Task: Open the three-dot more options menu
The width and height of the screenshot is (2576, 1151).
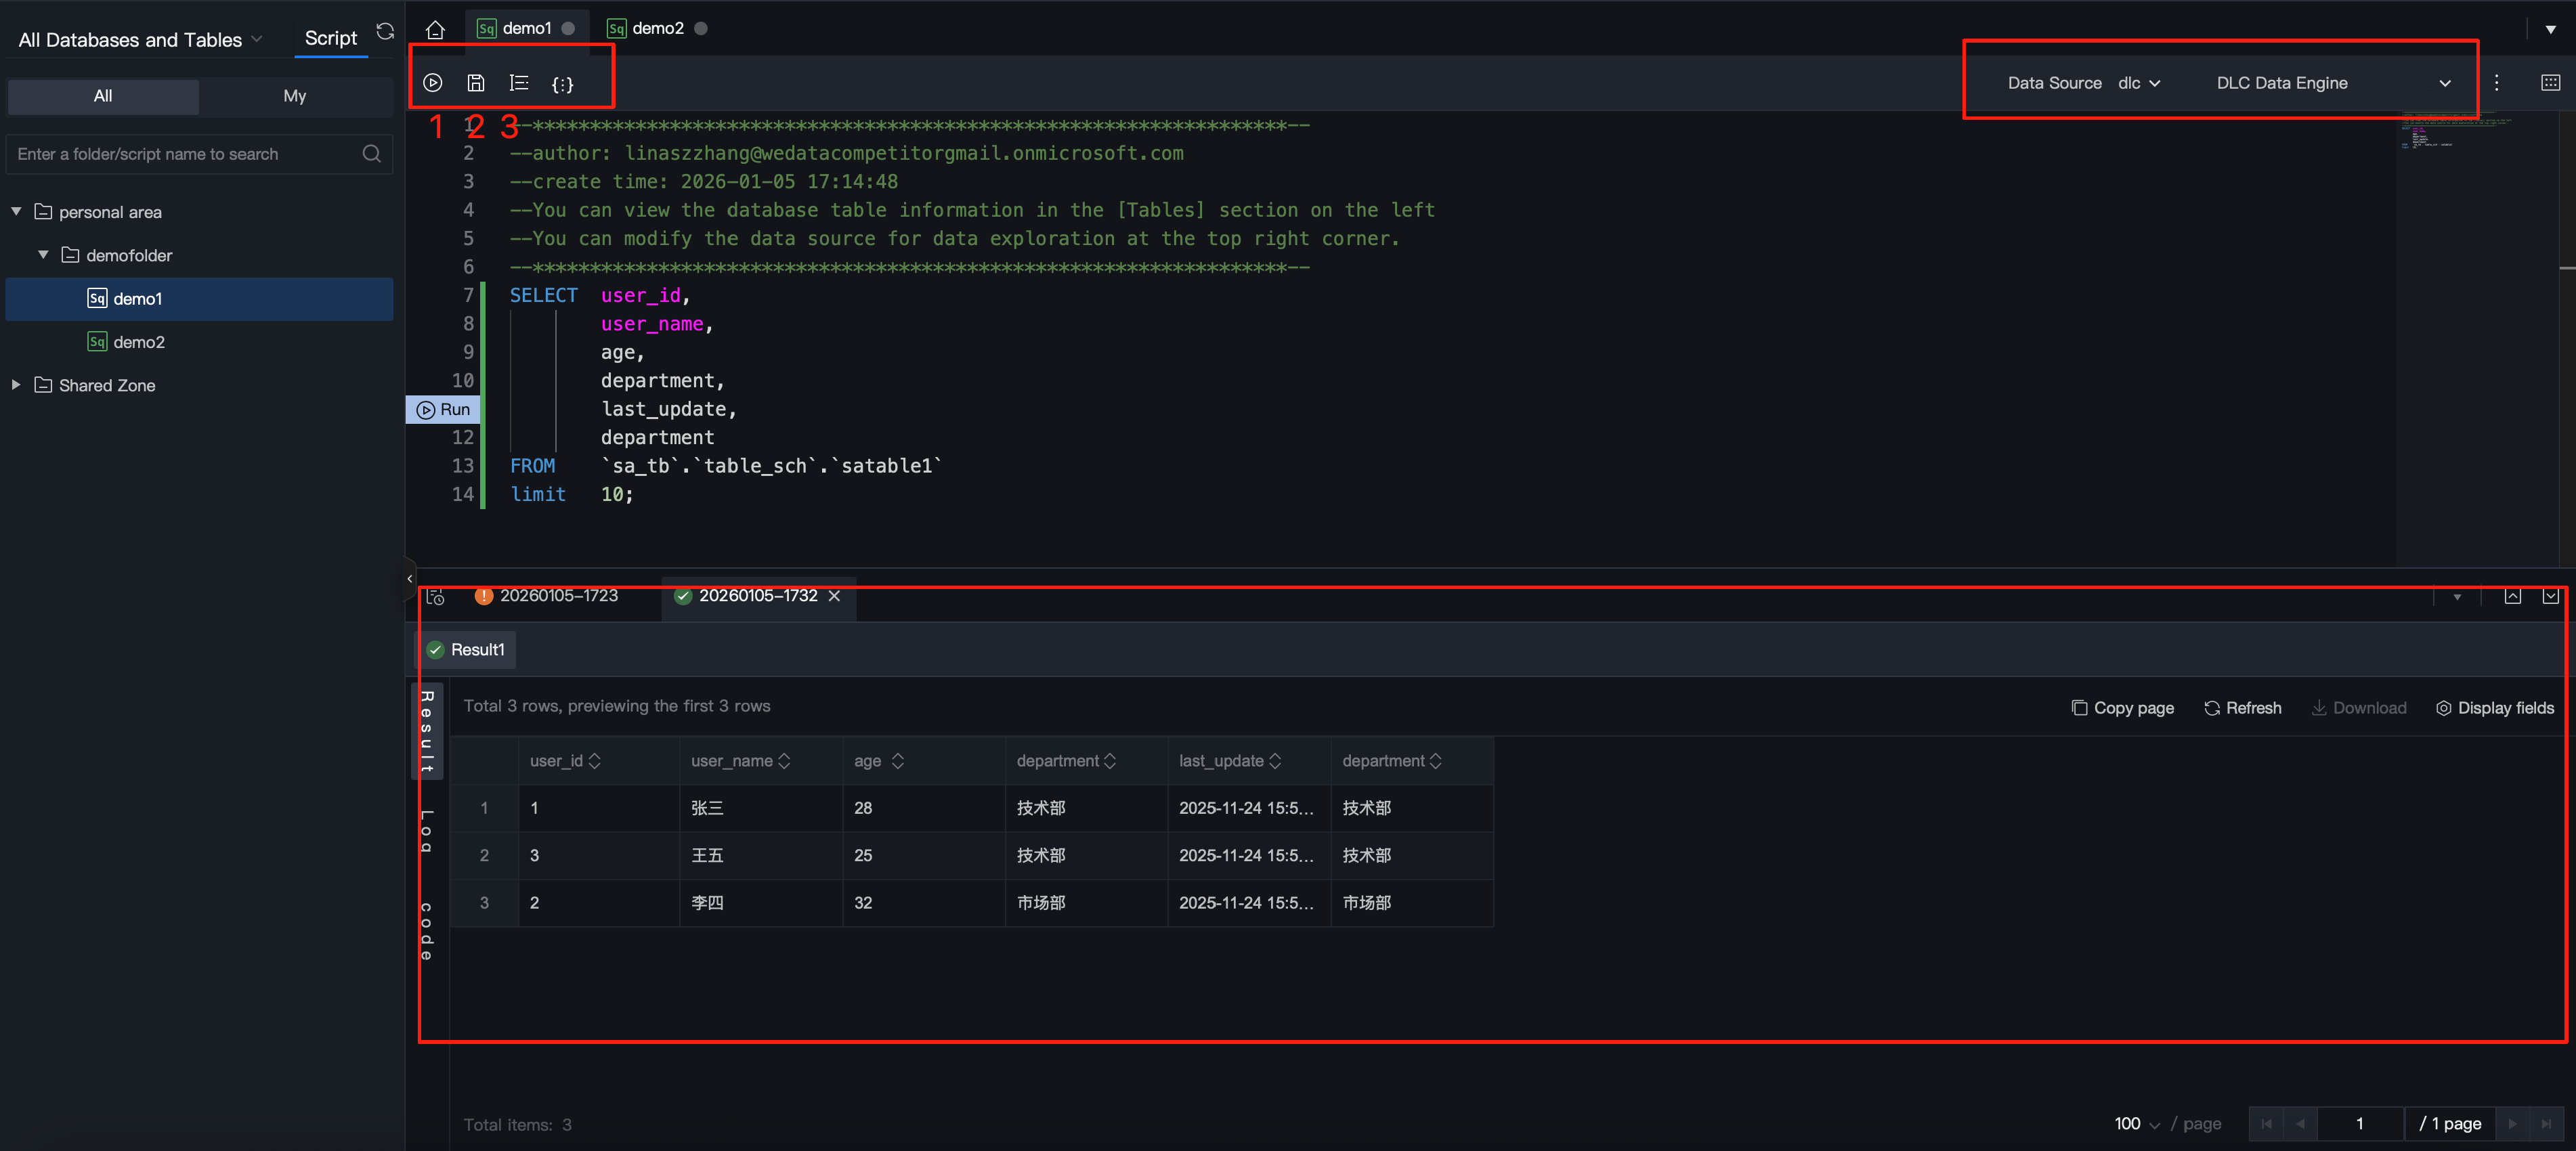Action: [2496, 83]
